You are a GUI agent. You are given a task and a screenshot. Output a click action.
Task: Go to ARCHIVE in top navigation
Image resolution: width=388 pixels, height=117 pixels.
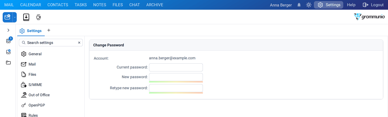pyautogui.click(x=155, y=5)
